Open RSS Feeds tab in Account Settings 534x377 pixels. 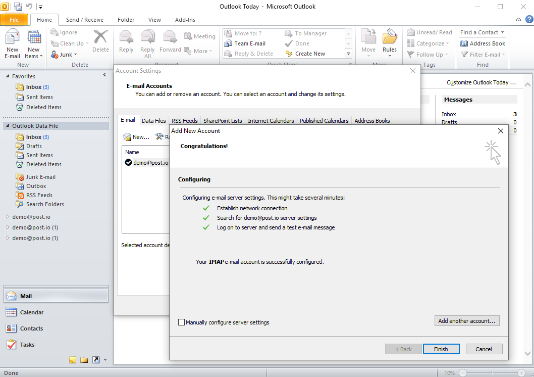click(184, 121)
